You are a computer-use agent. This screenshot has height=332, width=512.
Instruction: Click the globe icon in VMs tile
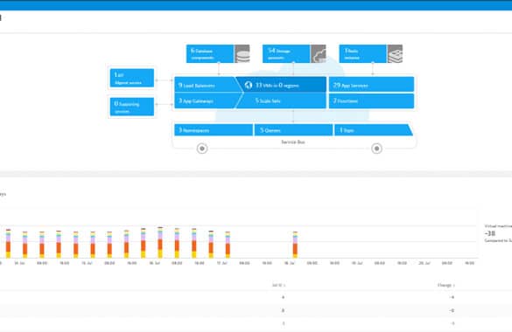click(x=249, y=85)
